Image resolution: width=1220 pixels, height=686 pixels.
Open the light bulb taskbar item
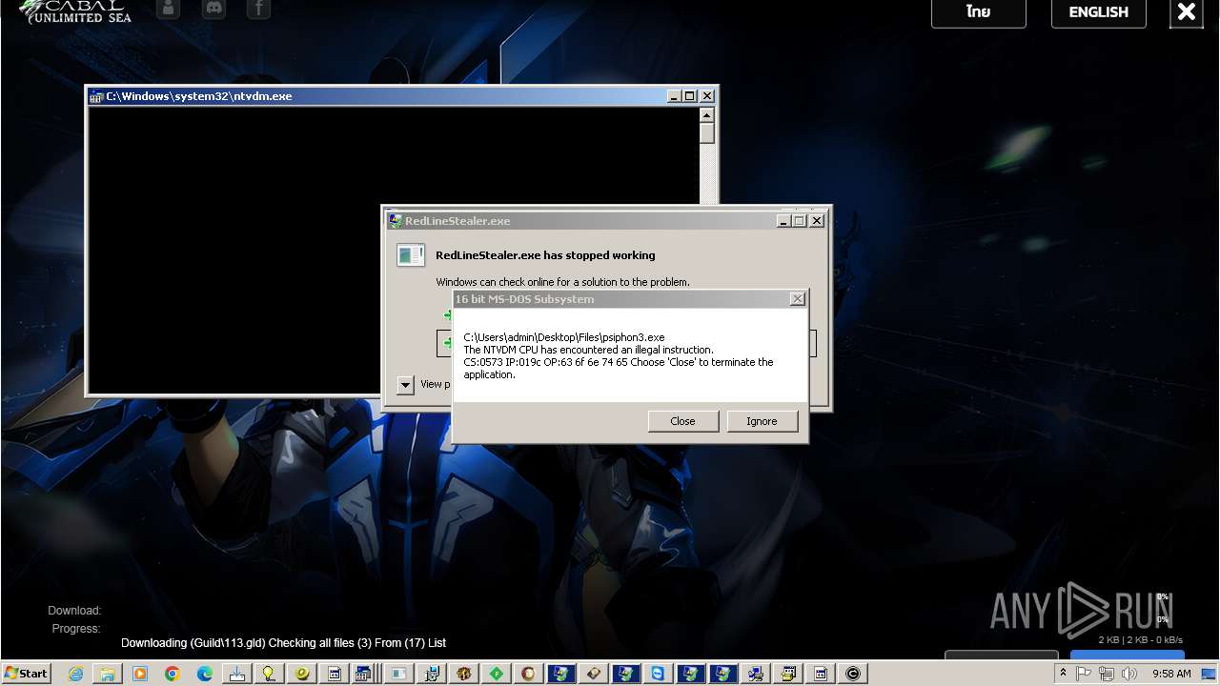270,674
